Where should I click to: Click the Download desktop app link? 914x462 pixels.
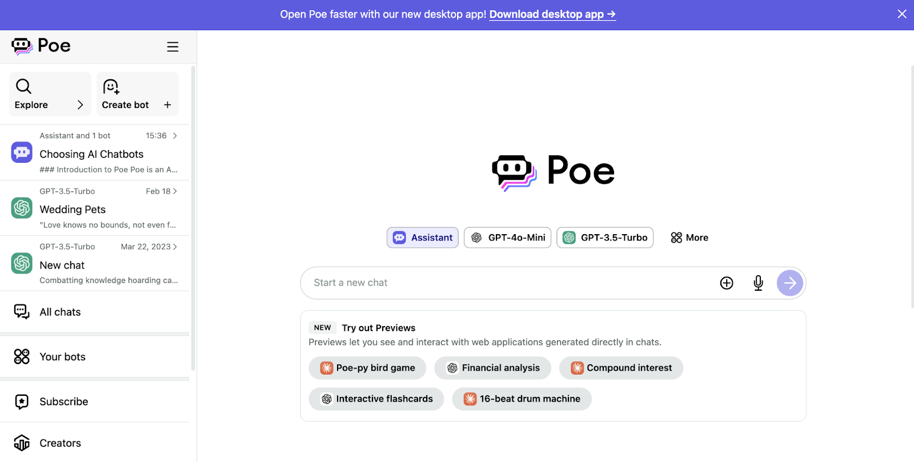pos(552,14)
